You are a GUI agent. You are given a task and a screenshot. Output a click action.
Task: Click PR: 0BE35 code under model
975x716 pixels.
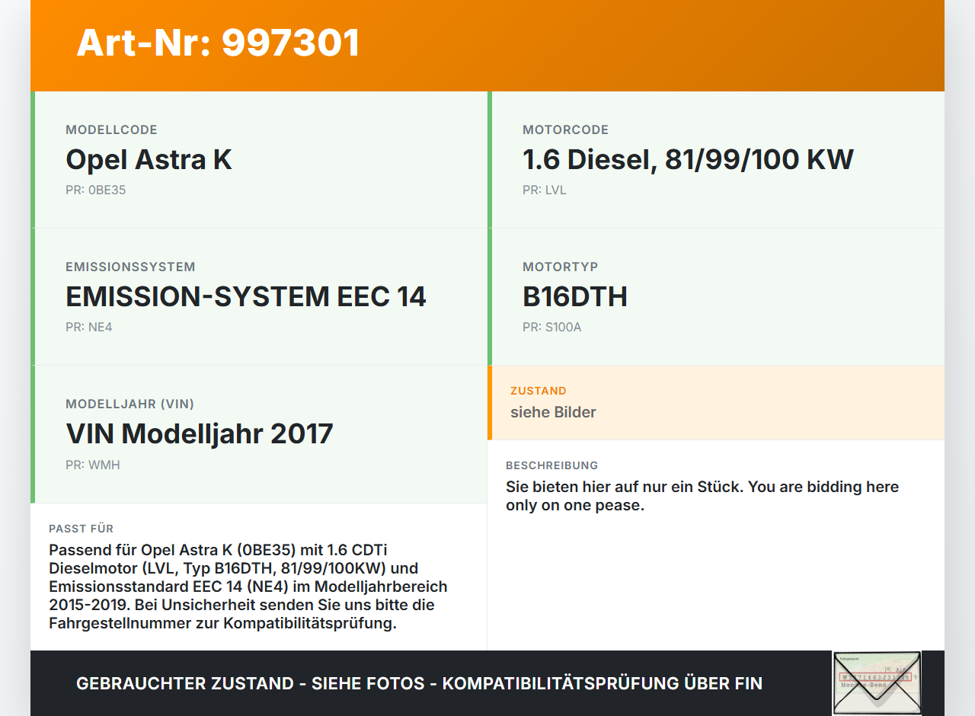[x=95, y=190]
